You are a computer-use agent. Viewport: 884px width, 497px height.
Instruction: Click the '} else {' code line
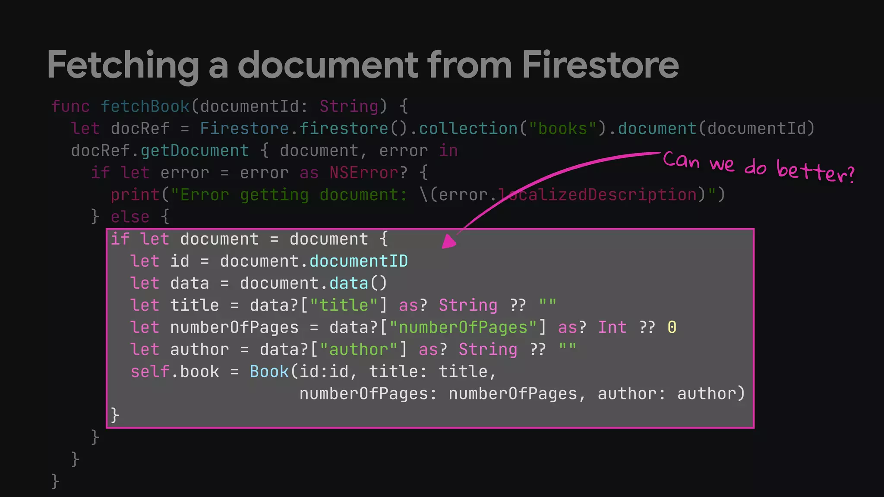[130, 217]
